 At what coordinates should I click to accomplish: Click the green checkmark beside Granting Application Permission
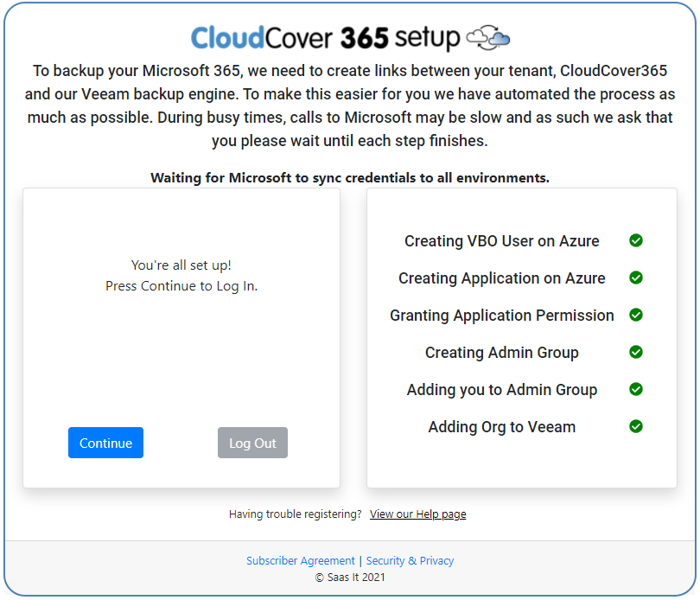coord(636,315)
